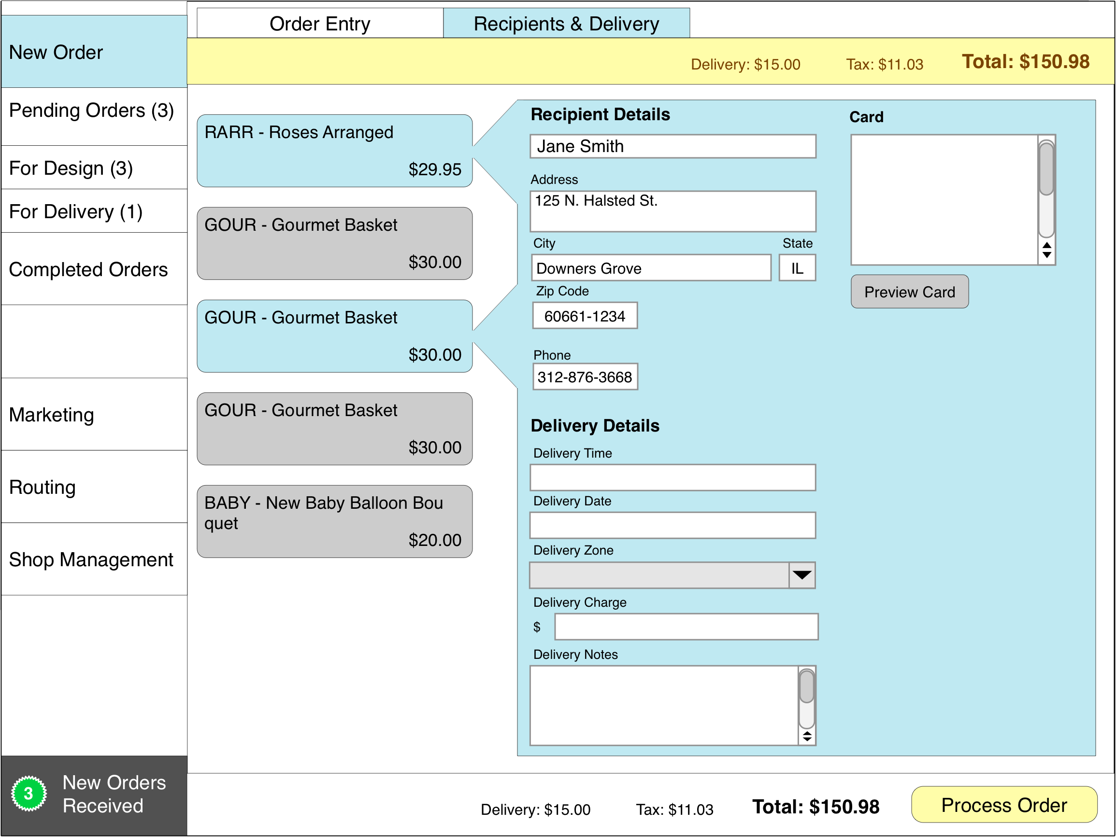
Task: Click the New Orders Received notification badge
Action: pos(29,793)
